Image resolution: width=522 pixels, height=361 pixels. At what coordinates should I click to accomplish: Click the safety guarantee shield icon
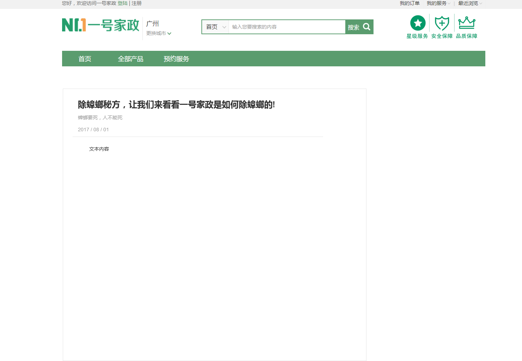pos(442,23)
